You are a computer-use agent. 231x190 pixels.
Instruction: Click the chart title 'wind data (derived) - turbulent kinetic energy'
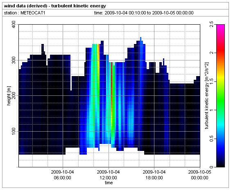pos(55,6)
